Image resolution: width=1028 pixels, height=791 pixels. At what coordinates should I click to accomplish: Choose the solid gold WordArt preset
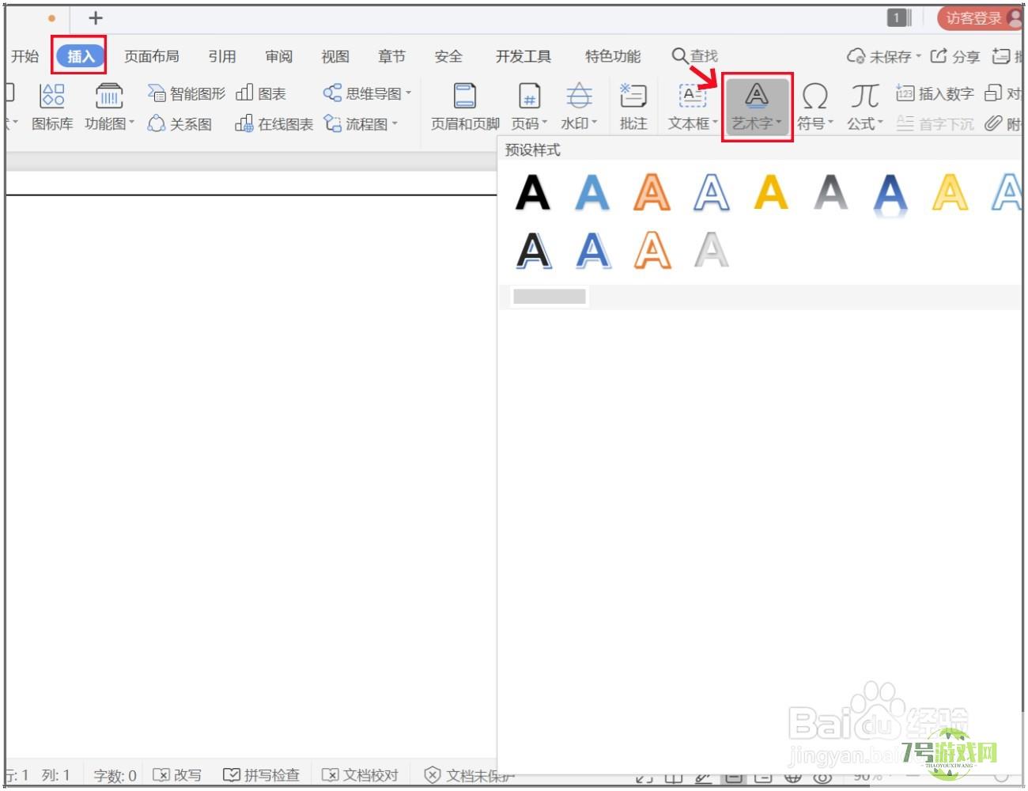(771, 192)
